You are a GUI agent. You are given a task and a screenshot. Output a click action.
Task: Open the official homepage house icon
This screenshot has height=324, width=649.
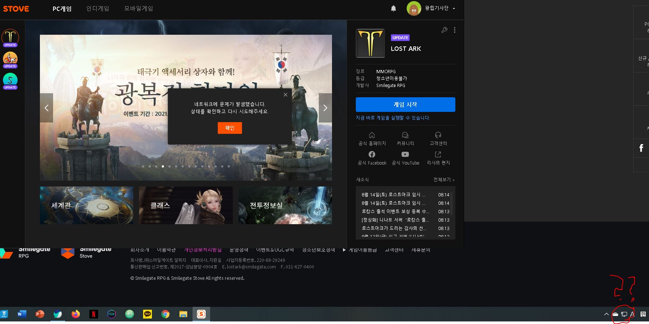point(372,135)
